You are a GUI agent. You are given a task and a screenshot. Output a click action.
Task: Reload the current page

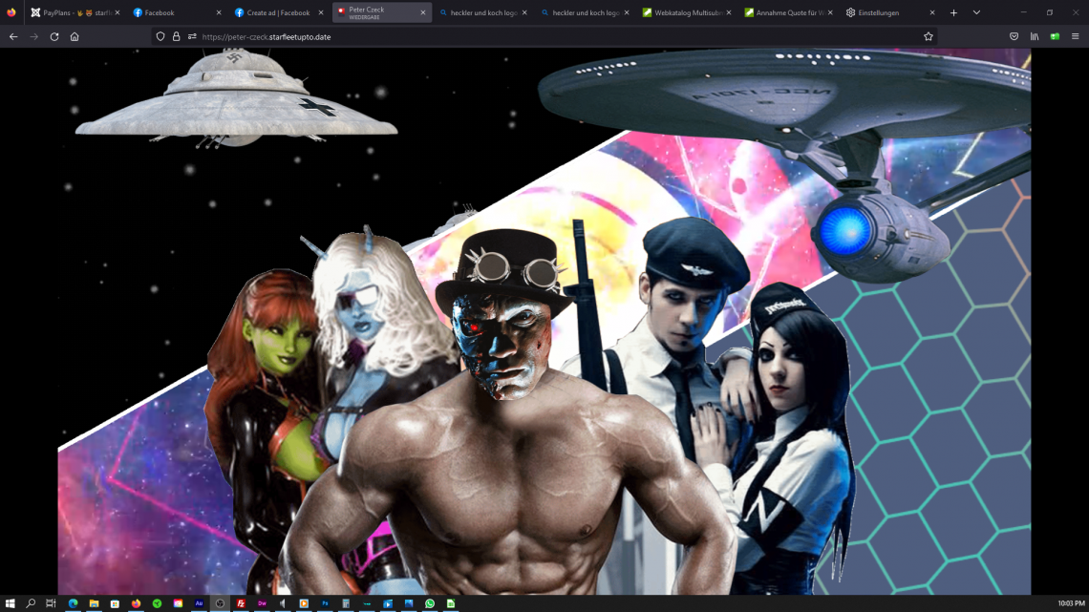point(53,36)
